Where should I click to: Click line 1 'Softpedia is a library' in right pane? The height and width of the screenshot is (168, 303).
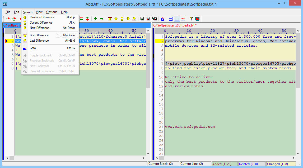click(x=230, y=37)
